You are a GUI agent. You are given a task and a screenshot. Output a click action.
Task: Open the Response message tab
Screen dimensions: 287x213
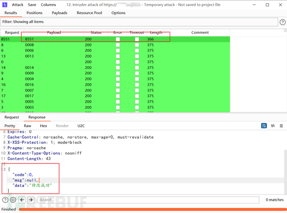(37, 117)
